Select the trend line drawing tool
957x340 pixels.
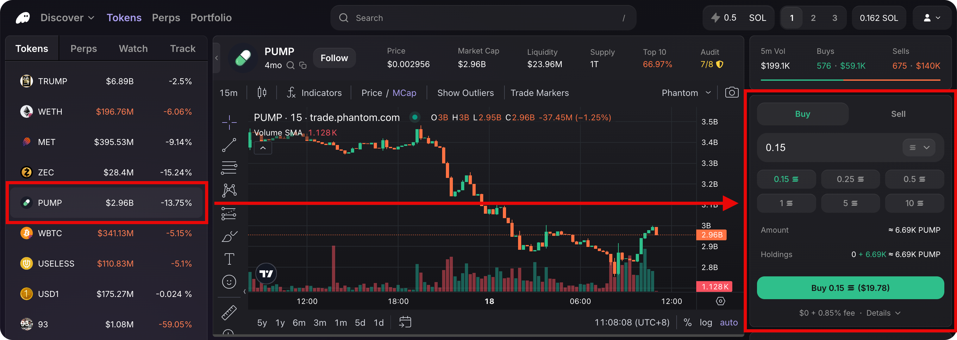pos(229,145)
